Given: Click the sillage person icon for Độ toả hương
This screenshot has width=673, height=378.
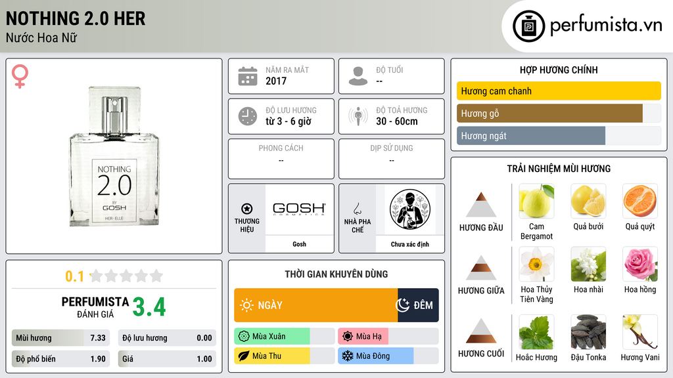Looking at the screenshot, I should pyautogui.click(x=358, y=117).
